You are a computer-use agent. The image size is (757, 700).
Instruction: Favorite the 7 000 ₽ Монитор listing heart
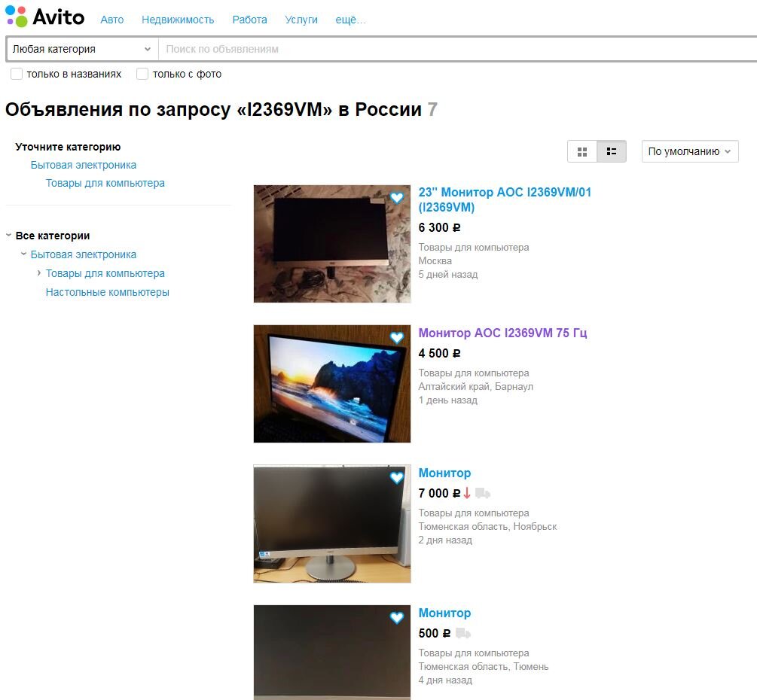tap(397, 478)
